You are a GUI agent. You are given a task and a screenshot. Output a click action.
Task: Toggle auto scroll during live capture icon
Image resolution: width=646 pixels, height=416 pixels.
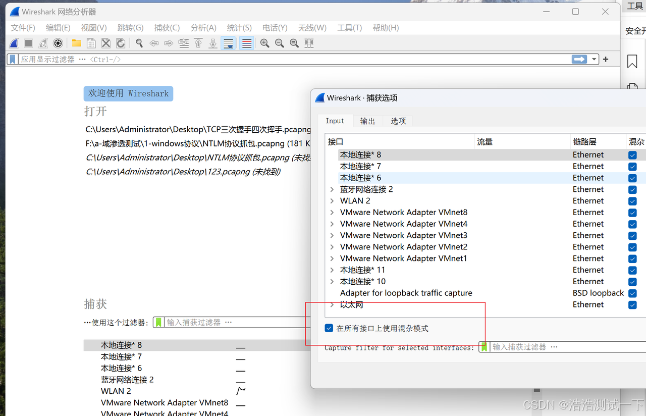pyautogui.click(x=228, y=43)
